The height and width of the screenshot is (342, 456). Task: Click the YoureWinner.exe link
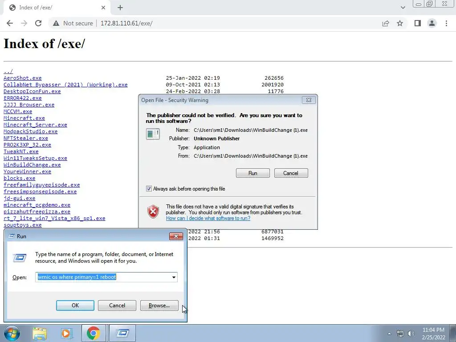pos(27,171)
